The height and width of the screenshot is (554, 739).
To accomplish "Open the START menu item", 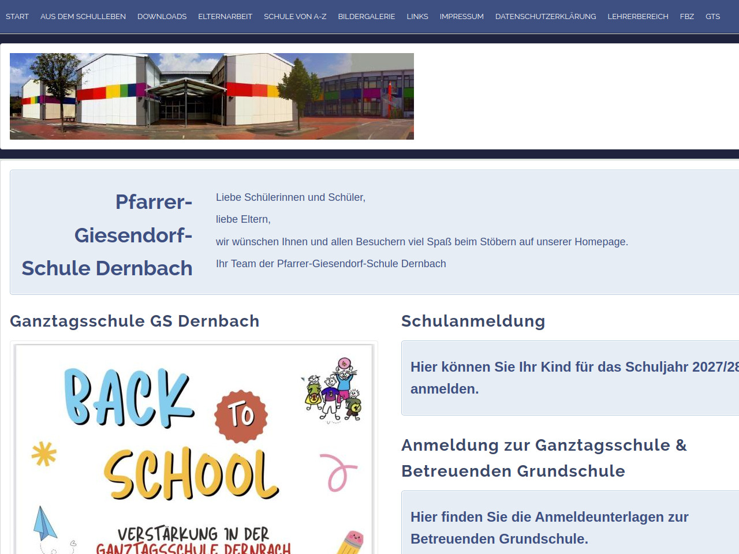I will (x=17, y=17).
